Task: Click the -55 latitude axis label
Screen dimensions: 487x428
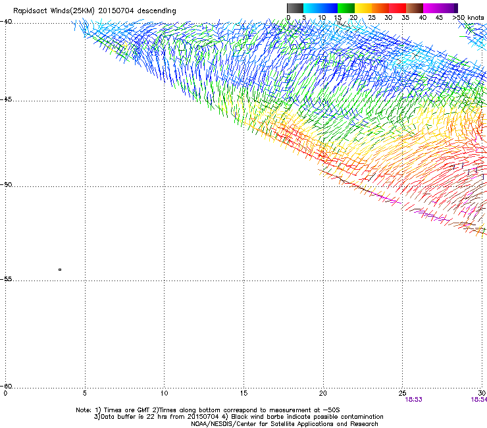Action: click(6, 279)
